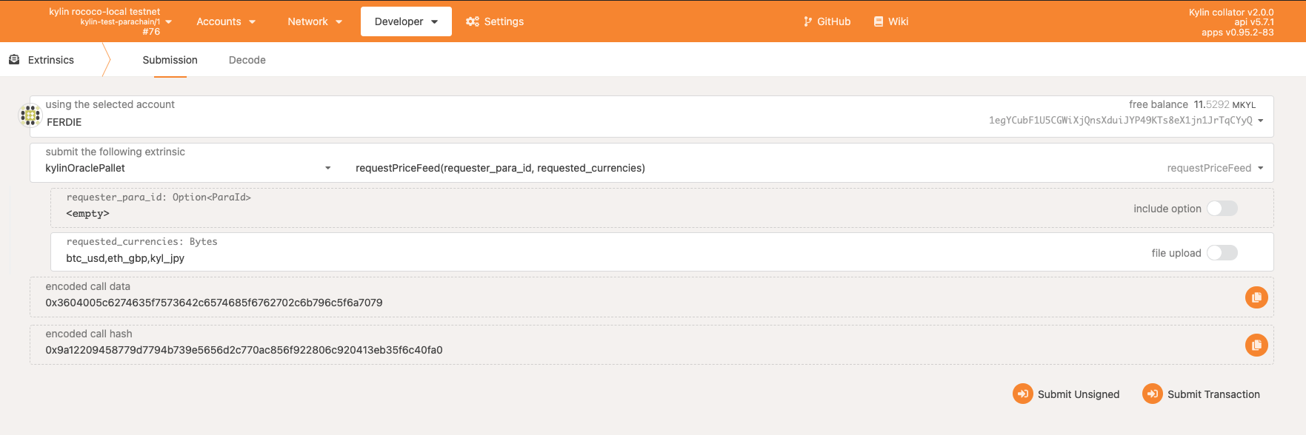Click the 'requested_currencies: Bytes' label
Viewport: 1306px width, 435px height.
[141, 242]
